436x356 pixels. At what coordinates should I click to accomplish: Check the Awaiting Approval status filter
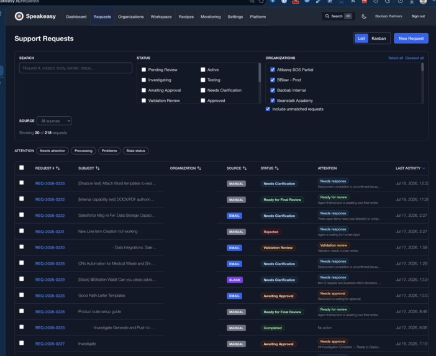point(143,90)
